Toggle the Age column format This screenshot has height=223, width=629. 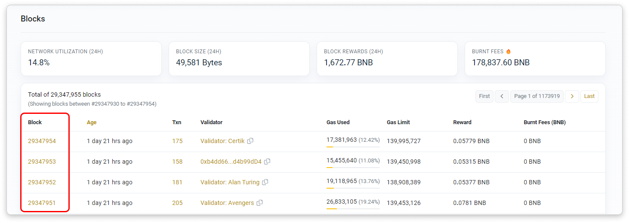pyautogui.click(x=92, y=122)
